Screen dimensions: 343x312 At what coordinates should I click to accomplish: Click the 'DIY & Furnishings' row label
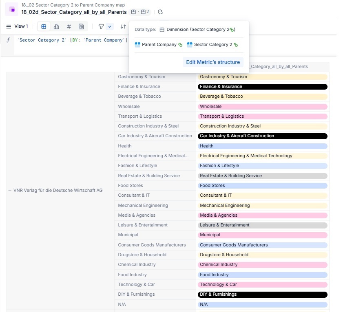point(136,294)
